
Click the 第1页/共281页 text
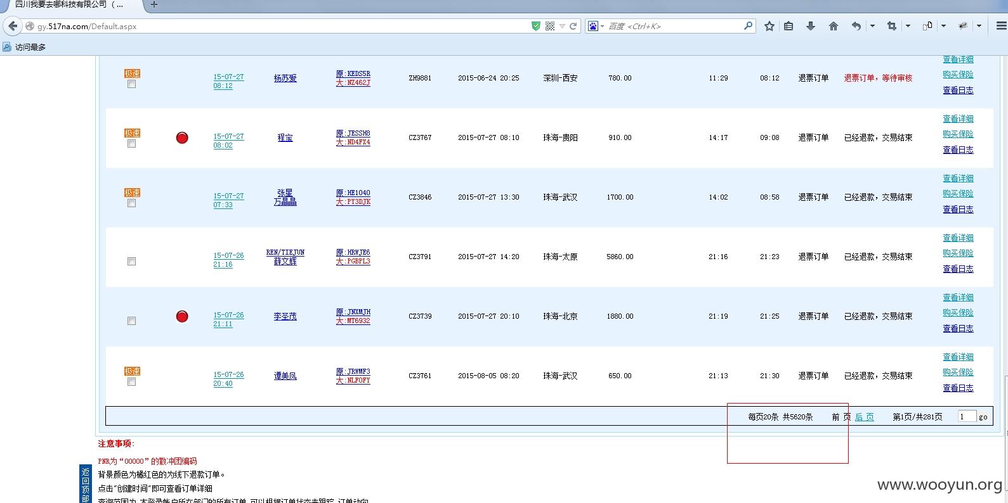[x=917, y=416]
